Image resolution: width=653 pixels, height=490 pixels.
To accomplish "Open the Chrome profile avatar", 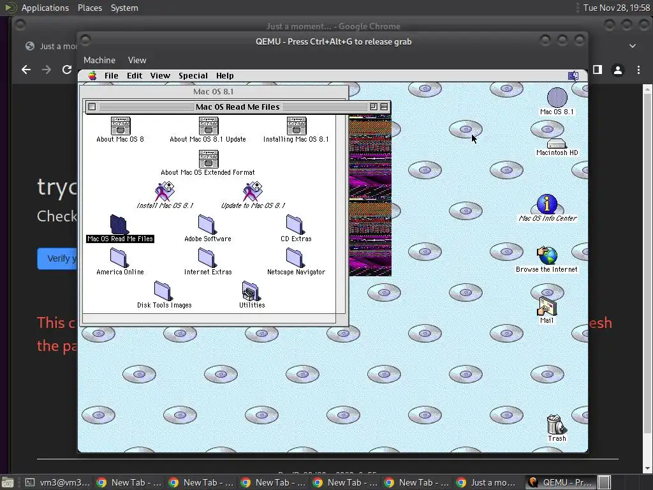I will (618, 70).
